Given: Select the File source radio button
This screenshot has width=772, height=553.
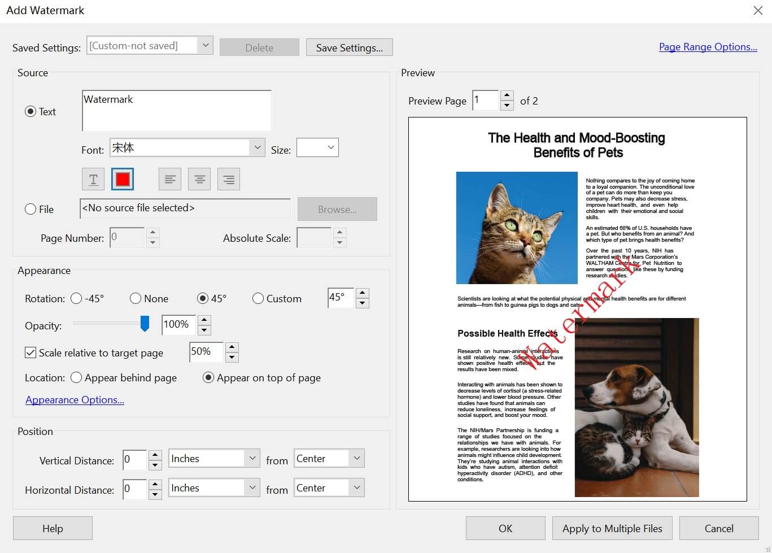Looking at the screenshot, I should pyautogui.click(x=30, y=209).
